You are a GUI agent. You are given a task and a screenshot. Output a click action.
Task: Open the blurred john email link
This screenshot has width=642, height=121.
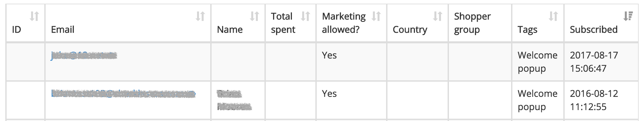click(x=84, y=56)
